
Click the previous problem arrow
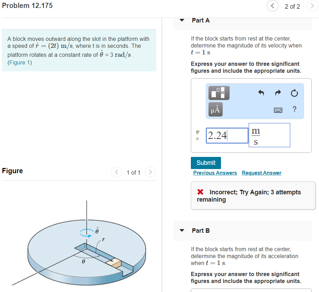(x=272, y=6)
